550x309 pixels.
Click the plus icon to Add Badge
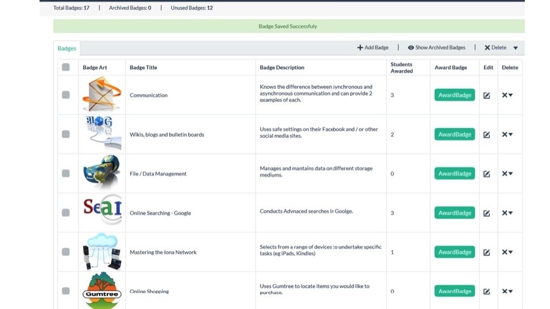pyautogui.click(x=360, y=47)
